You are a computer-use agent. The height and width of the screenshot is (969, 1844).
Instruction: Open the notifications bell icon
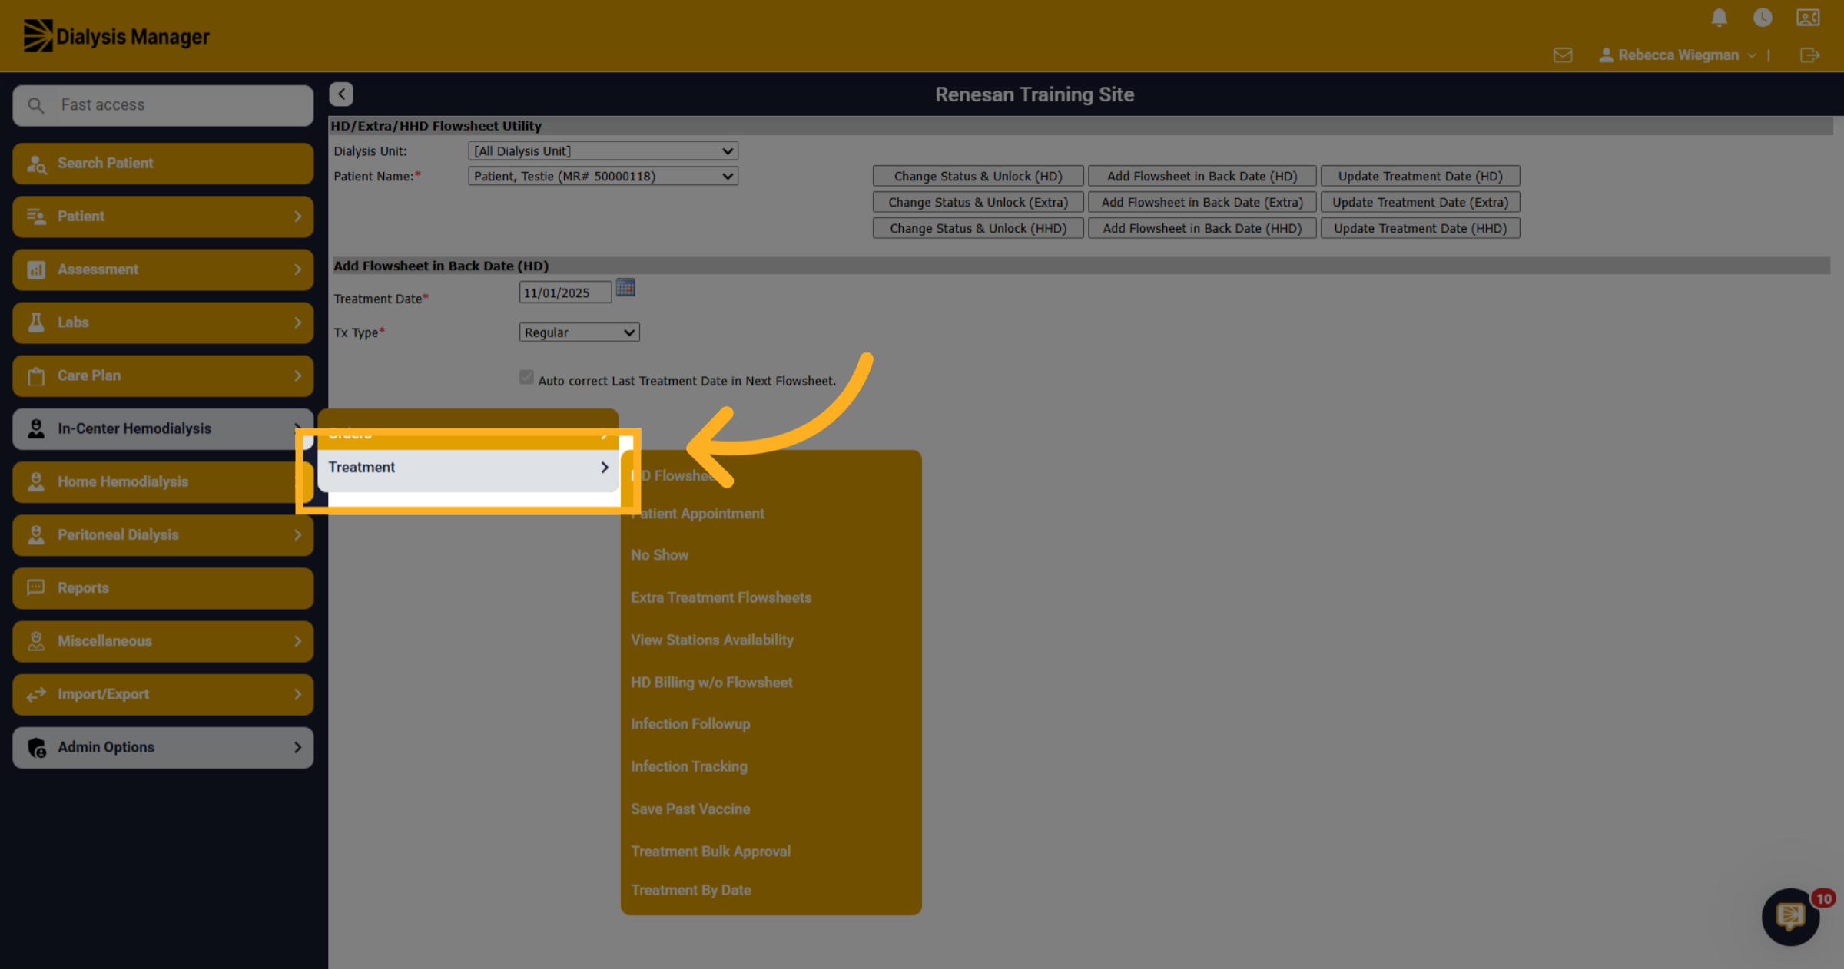(x=1720, y=17)
